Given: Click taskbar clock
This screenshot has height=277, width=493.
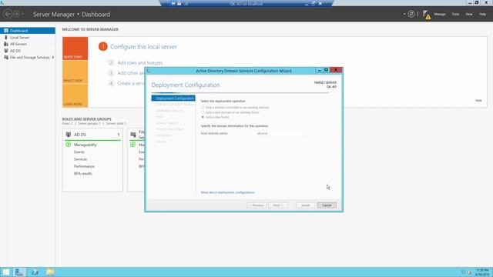Looking at the screenshot, I should [x=482, y=272].
